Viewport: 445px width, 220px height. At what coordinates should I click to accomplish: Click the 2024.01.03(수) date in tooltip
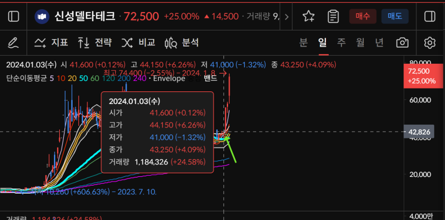[135, 101]
